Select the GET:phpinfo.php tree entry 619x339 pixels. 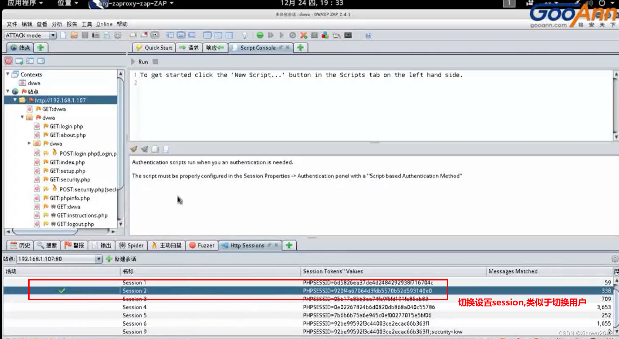70,198
